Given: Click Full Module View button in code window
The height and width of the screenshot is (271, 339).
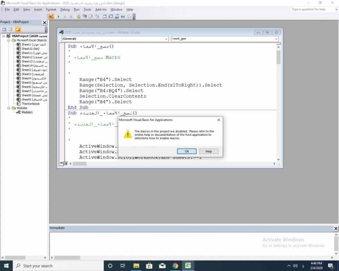Looking at the screenshot, I should coord(66,164).
